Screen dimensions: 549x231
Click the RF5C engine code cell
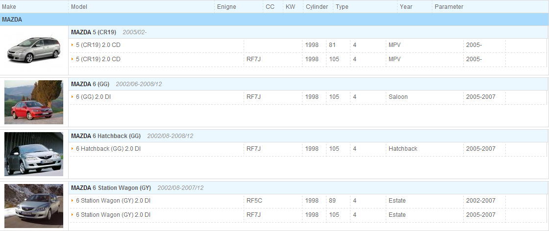254,201
